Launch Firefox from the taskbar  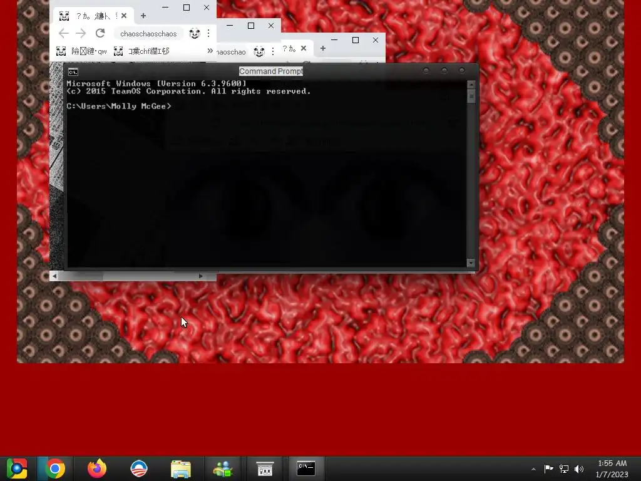pos(97,468)
